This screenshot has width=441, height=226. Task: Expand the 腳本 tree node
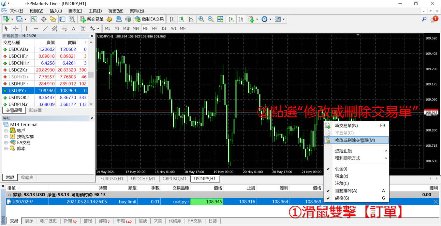tap(6, 148)
